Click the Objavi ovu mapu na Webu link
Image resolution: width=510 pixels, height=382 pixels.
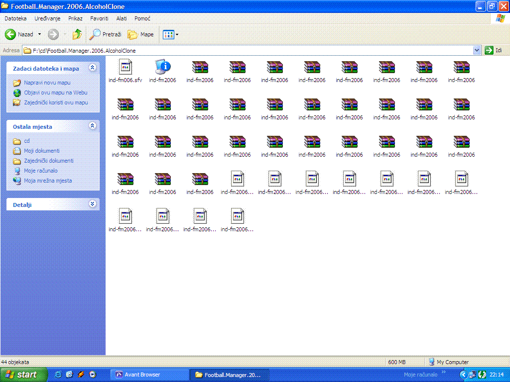[55, 93]
